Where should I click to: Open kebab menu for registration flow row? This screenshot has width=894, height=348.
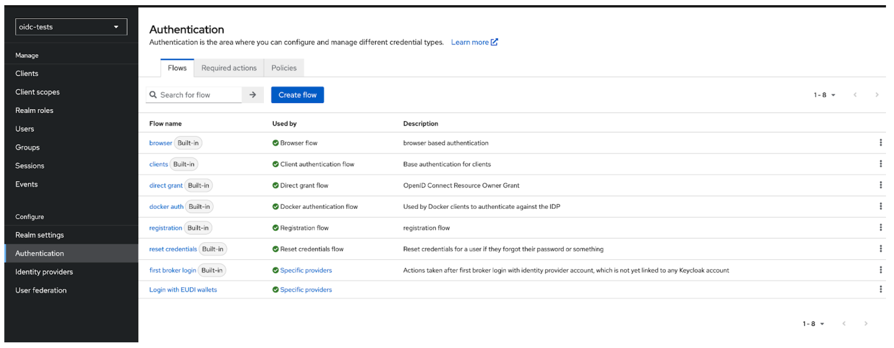click(x=880, y=227)
